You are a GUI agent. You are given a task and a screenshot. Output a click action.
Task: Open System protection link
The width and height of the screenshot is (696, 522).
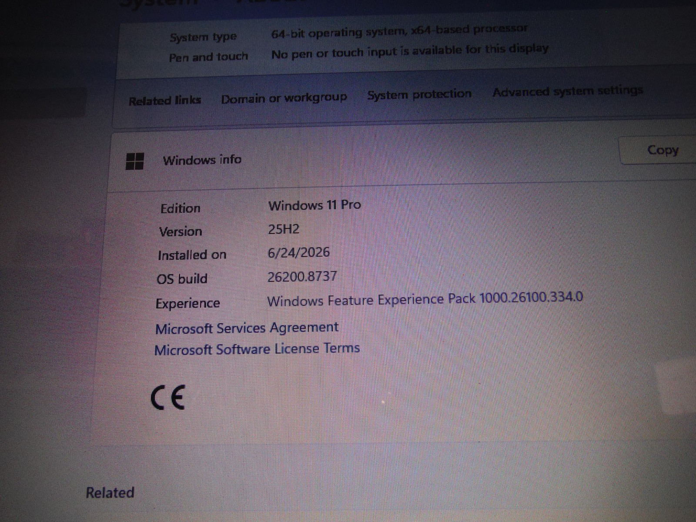pos(419,94)
